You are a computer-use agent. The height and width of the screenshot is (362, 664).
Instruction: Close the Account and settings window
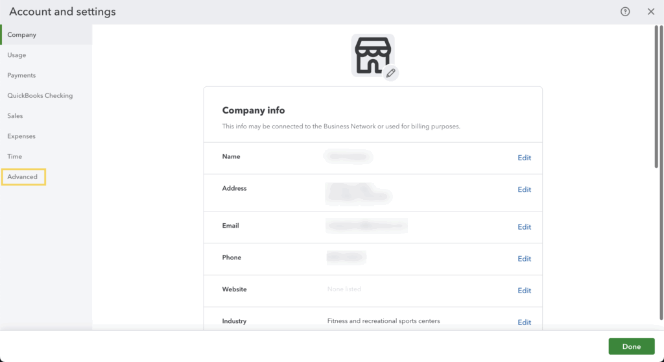[651, 12]
